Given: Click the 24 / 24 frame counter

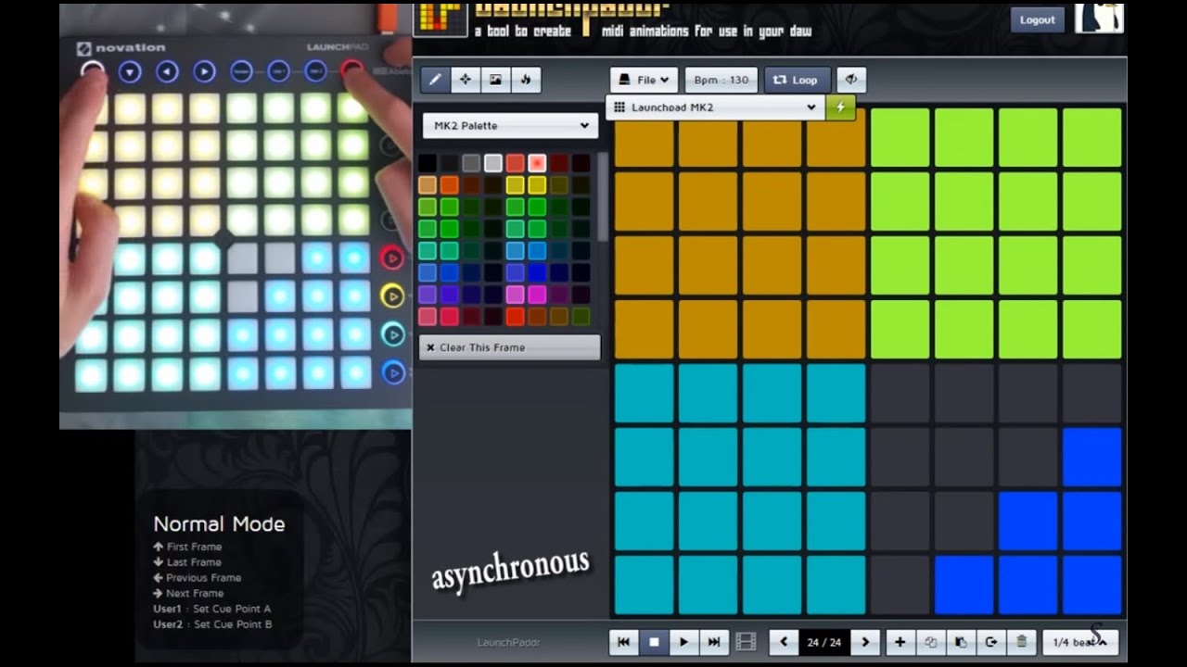Looking at the screenshot, I should point(824,642).
